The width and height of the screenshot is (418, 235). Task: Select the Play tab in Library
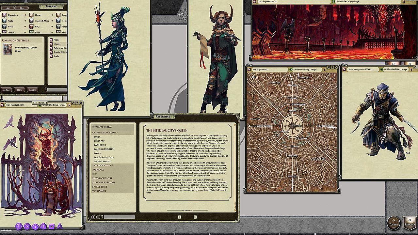(22, 8)
